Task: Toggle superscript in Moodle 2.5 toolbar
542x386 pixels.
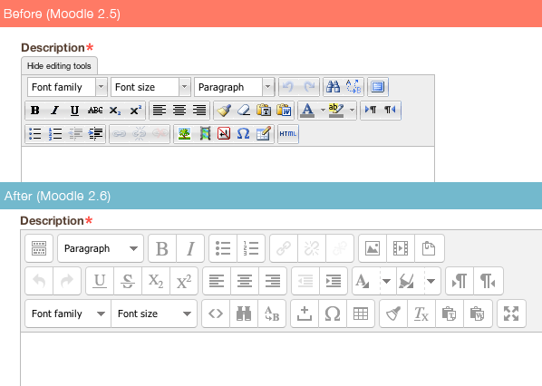Action: click(135, 111)
